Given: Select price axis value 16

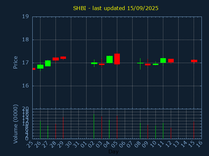Looking at the screenshot, I should [x=25, y=86].
